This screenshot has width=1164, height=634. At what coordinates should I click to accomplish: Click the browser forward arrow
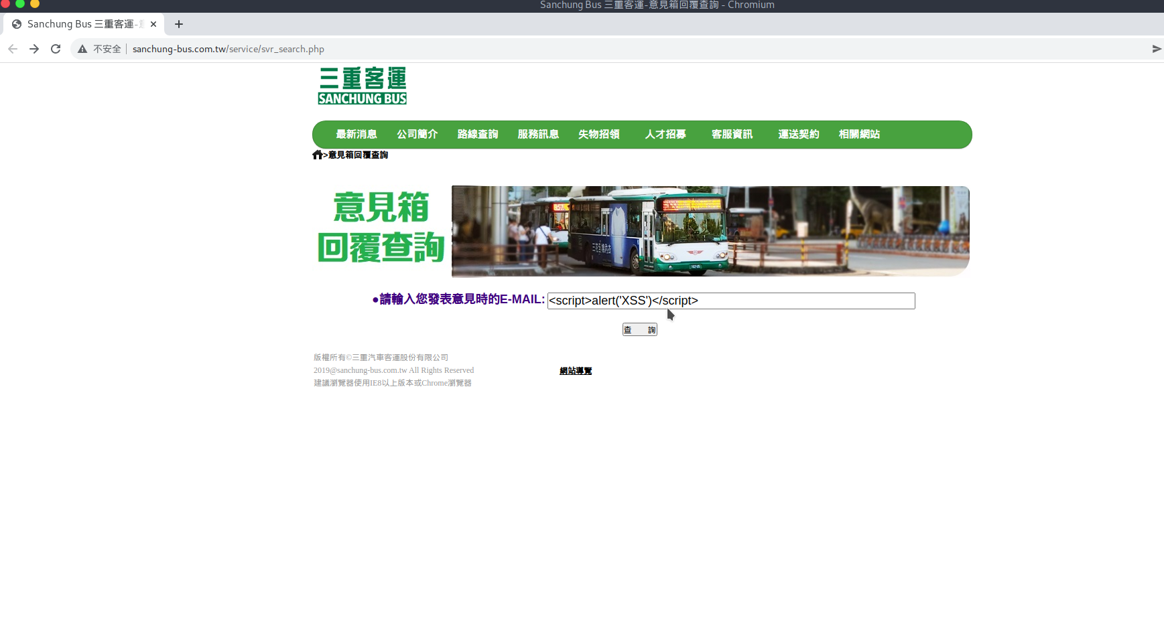click(34, 49)
